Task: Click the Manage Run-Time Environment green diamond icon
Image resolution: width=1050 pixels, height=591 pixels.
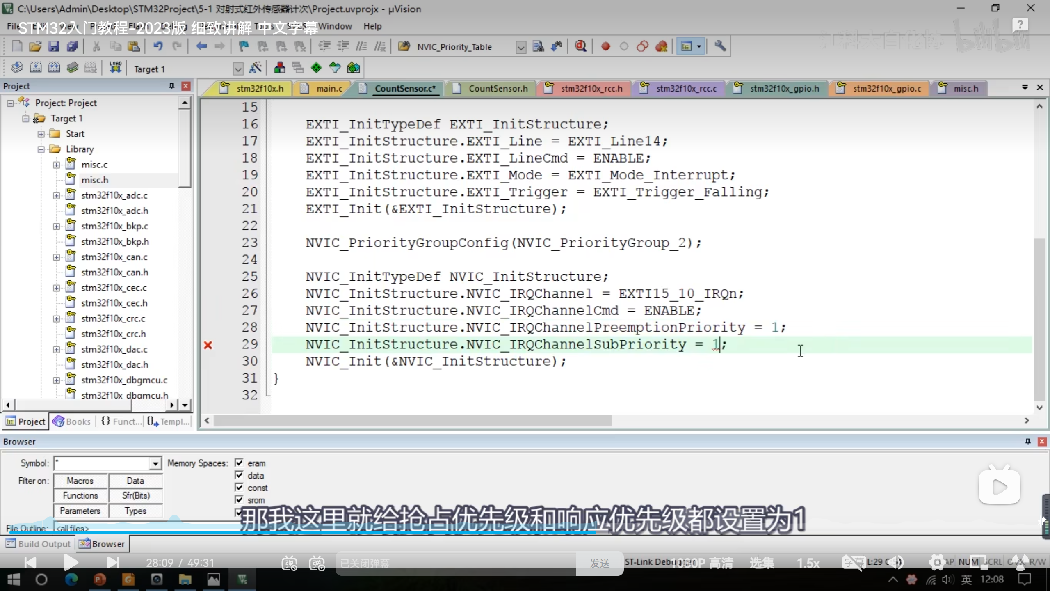Action: click(316, 68)
